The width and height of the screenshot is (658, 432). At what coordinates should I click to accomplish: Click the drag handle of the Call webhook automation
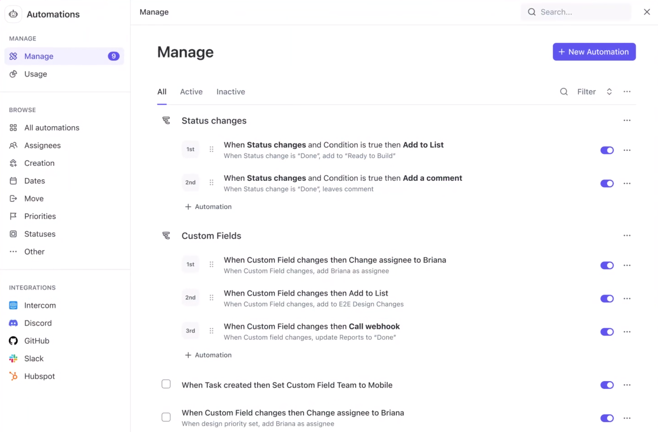(211, 331)
